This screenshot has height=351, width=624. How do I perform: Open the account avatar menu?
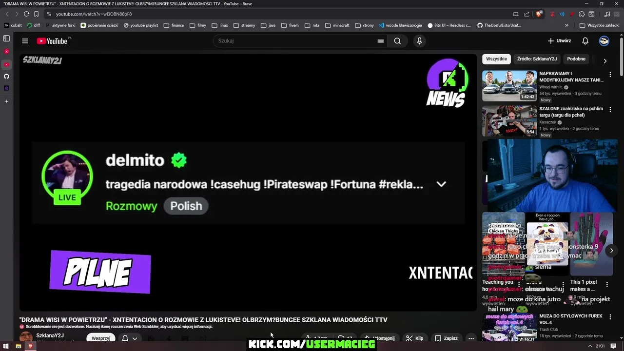click(604, 41)
